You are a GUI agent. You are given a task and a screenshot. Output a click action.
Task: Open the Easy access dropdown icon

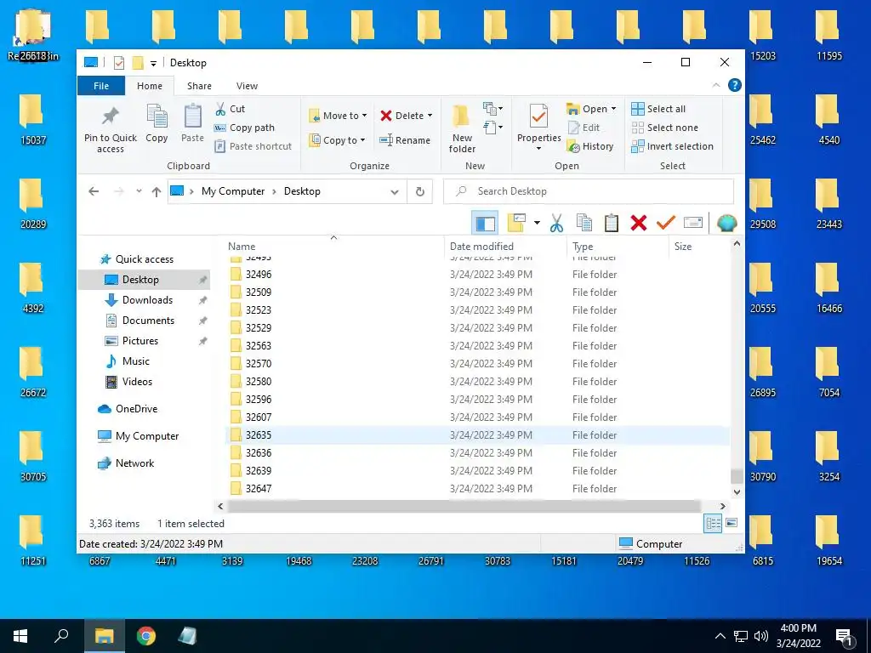click(x=492, y=128)
